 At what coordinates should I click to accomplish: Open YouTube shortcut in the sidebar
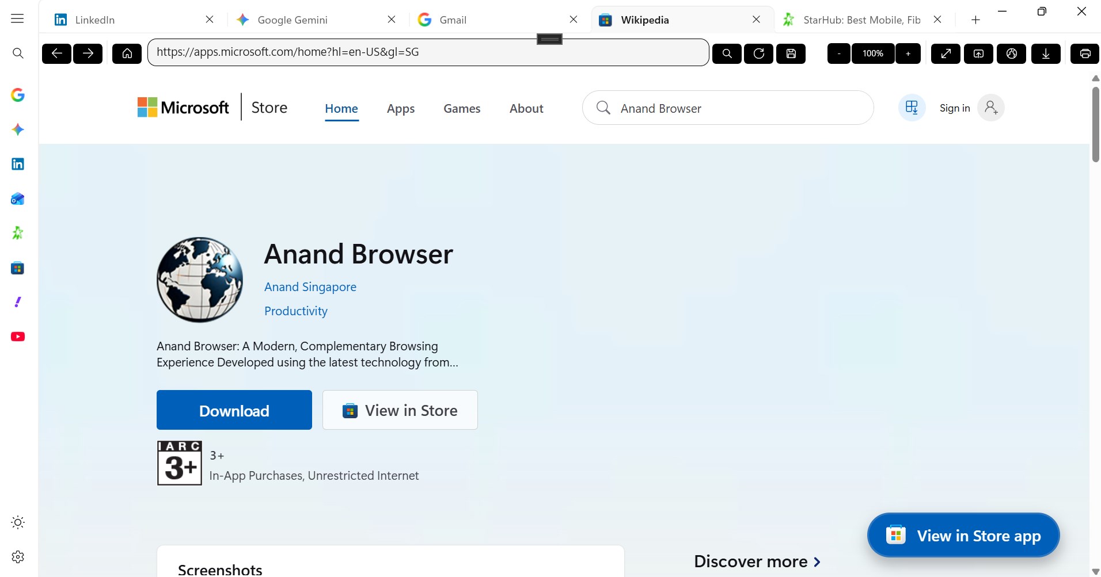pos(18,337)
